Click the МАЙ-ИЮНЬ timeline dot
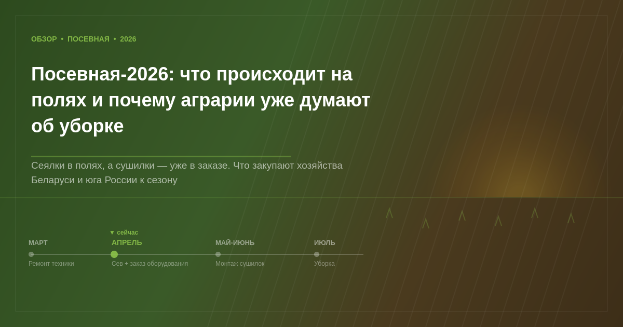 click(218, 254)
